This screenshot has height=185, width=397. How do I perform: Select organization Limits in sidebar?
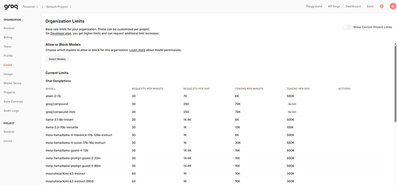(x=8, y=65)
